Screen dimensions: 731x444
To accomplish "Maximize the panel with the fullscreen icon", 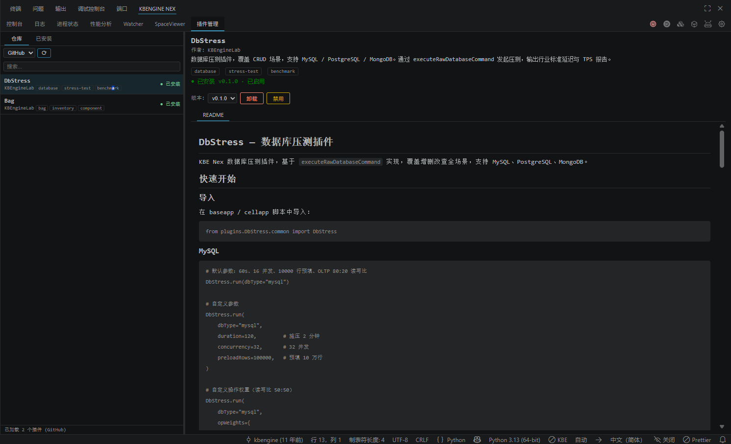I will [x=707, y=8].
